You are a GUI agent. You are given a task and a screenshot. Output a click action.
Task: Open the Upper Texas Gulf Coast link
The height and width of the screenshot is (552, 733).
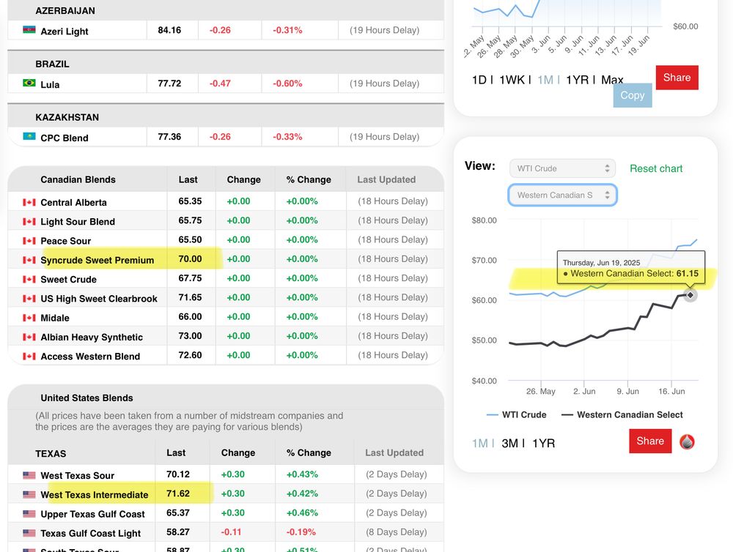pos(92,514)
